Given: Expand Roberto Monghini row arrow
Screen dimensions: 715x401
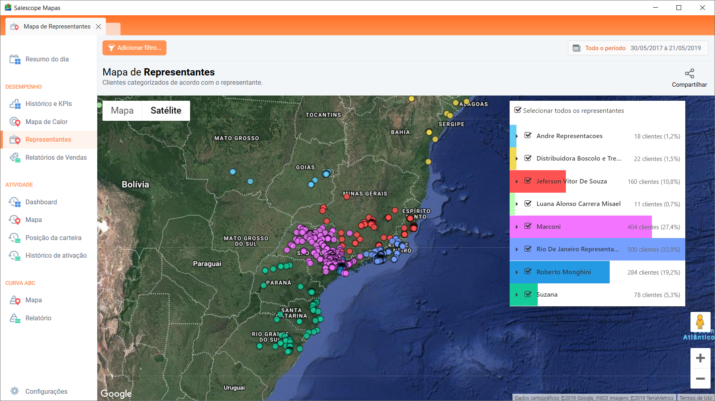Looking at the screenshot, I should pos(517,272).
